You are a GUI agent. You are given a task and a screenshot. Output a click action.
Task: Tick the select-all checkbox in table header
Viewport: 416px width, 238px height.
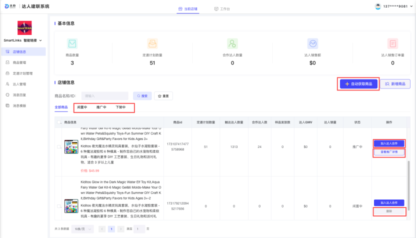click(x=60, y=122)
